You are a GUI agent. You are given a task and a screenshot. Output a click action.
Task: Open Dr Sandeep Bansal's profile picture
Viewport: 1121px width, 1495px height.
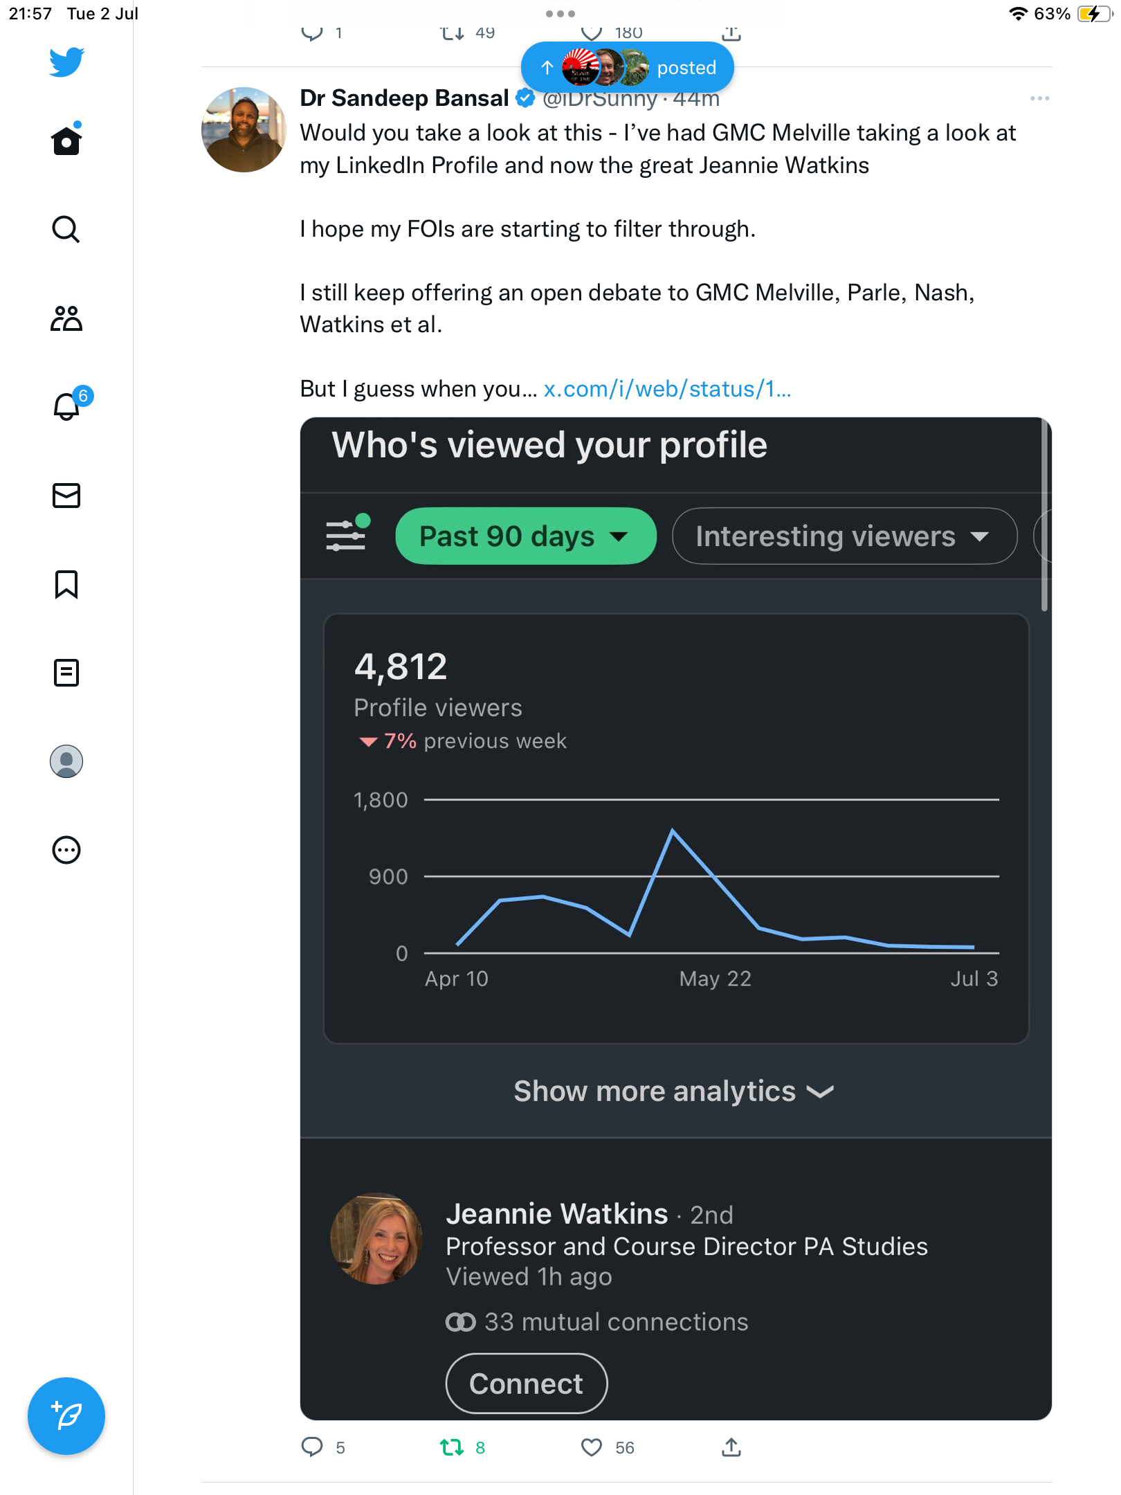[x=244, y=130]
